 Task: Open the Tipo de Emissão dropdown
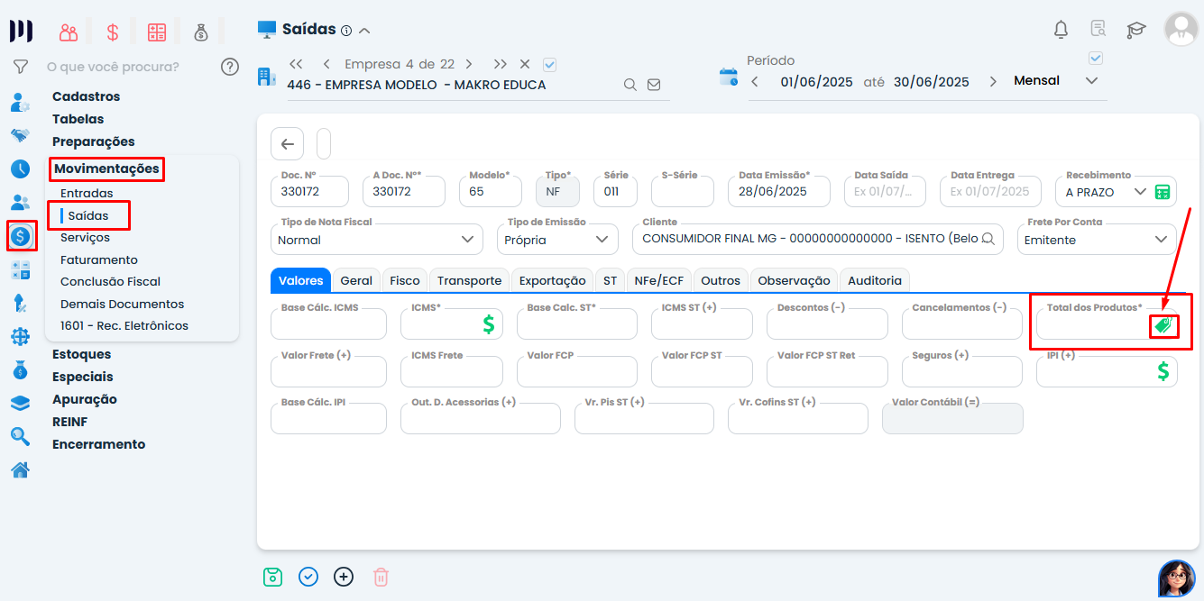602,240
